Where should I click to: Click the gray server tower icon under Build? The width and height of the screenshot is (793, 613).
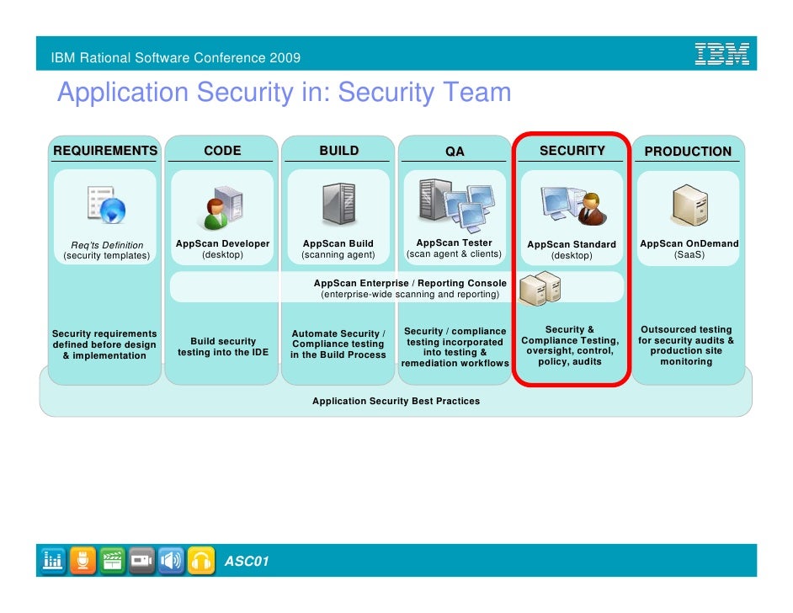click(x=339, y=204)
